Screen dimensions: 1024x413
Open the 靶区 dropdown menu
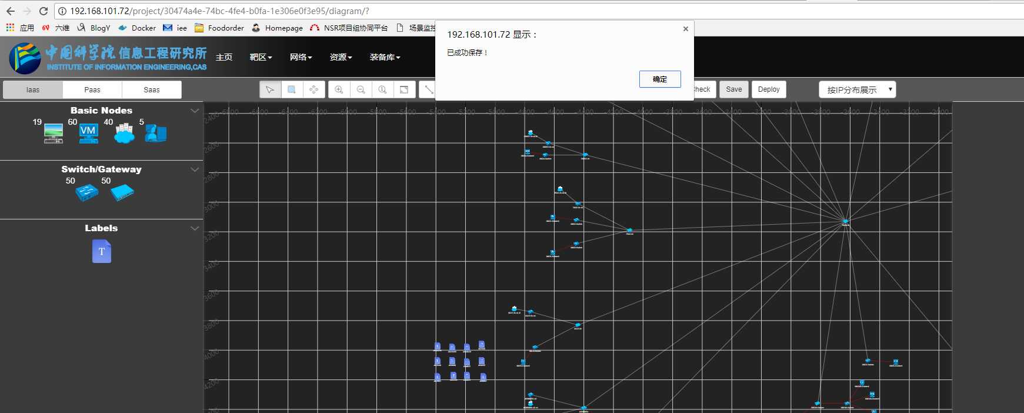click(x=261, y=57)
